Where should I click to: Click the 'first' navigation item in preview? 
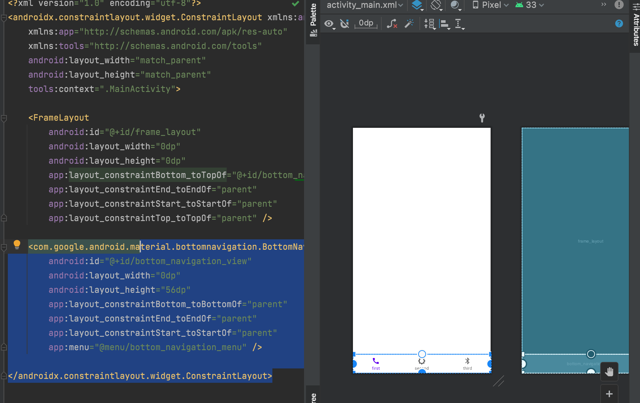pos(376,363)
